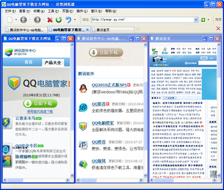Minimize the 腾讯软件中心 child window

coord(131,39)
